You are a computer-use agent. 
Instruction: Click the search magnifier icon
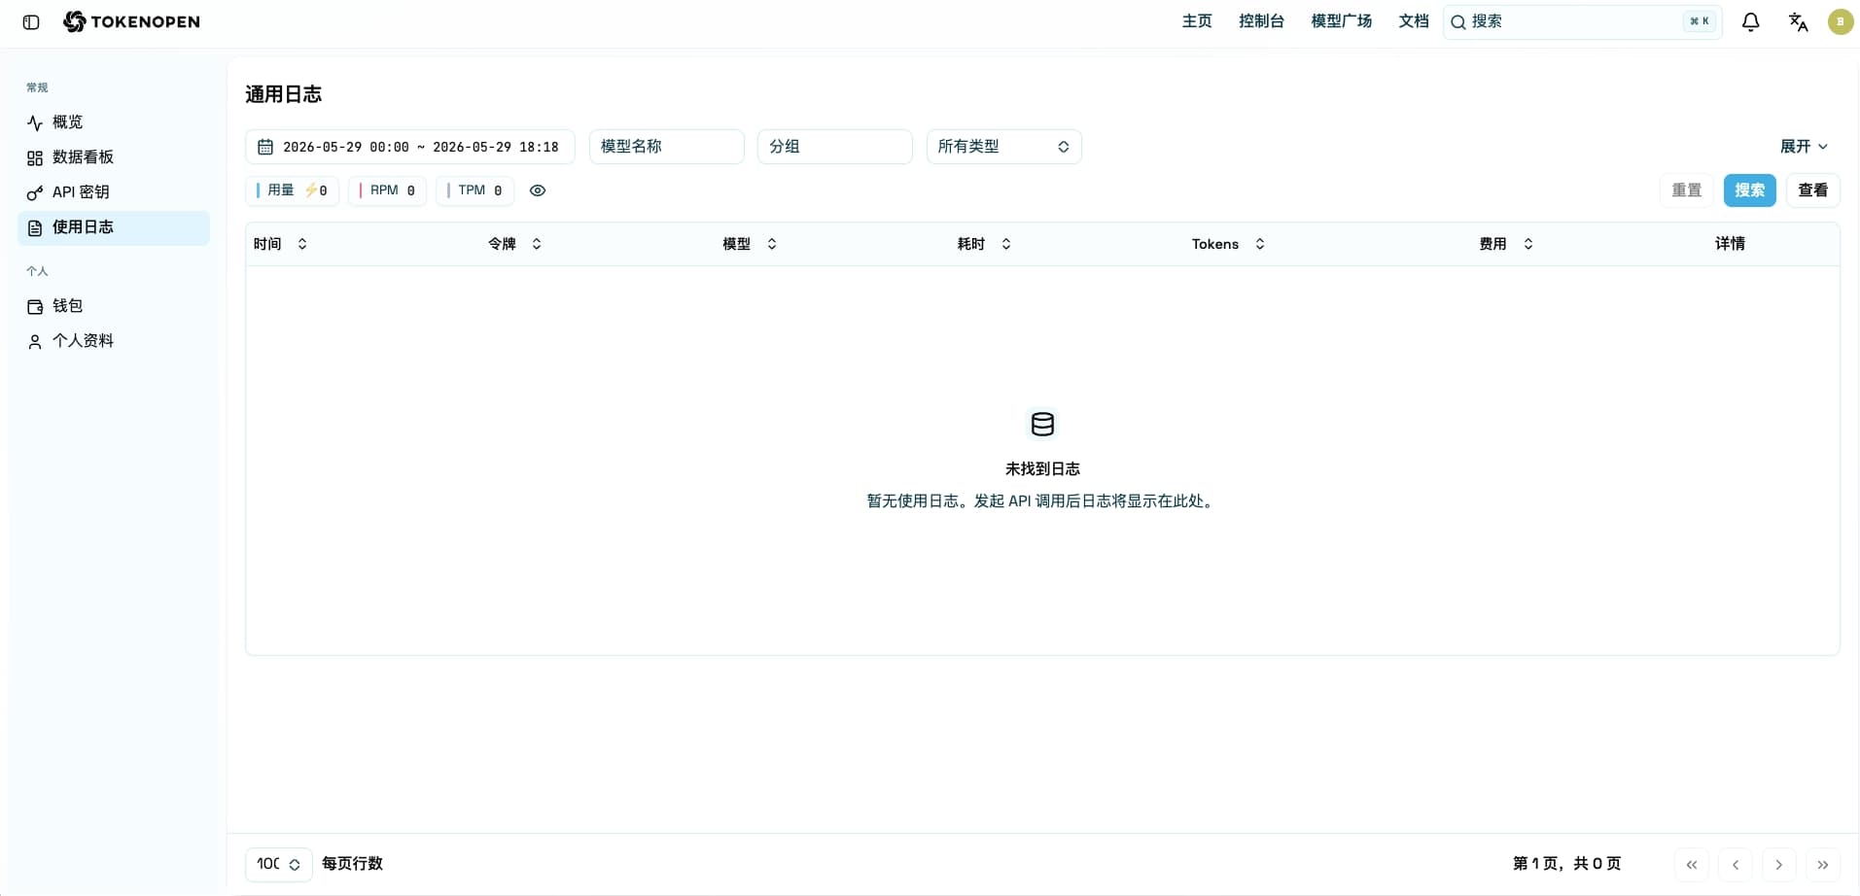[1457, 22]
